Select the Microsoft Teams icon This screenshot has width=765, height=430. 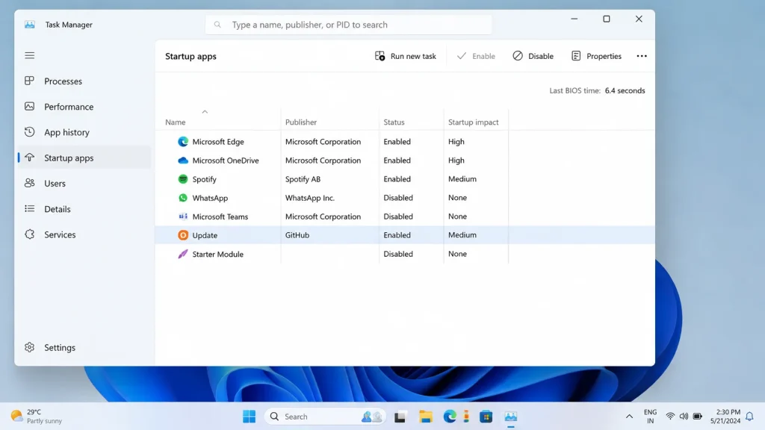click(x=183, y=216)
